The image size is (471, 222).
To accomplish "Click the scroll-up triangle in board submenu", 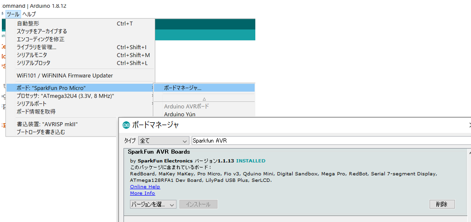I will pyautogui.click(x=204, y=99).
